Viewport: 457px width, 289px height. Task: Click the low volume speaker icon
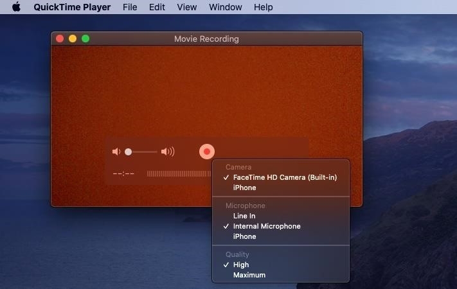116,152
